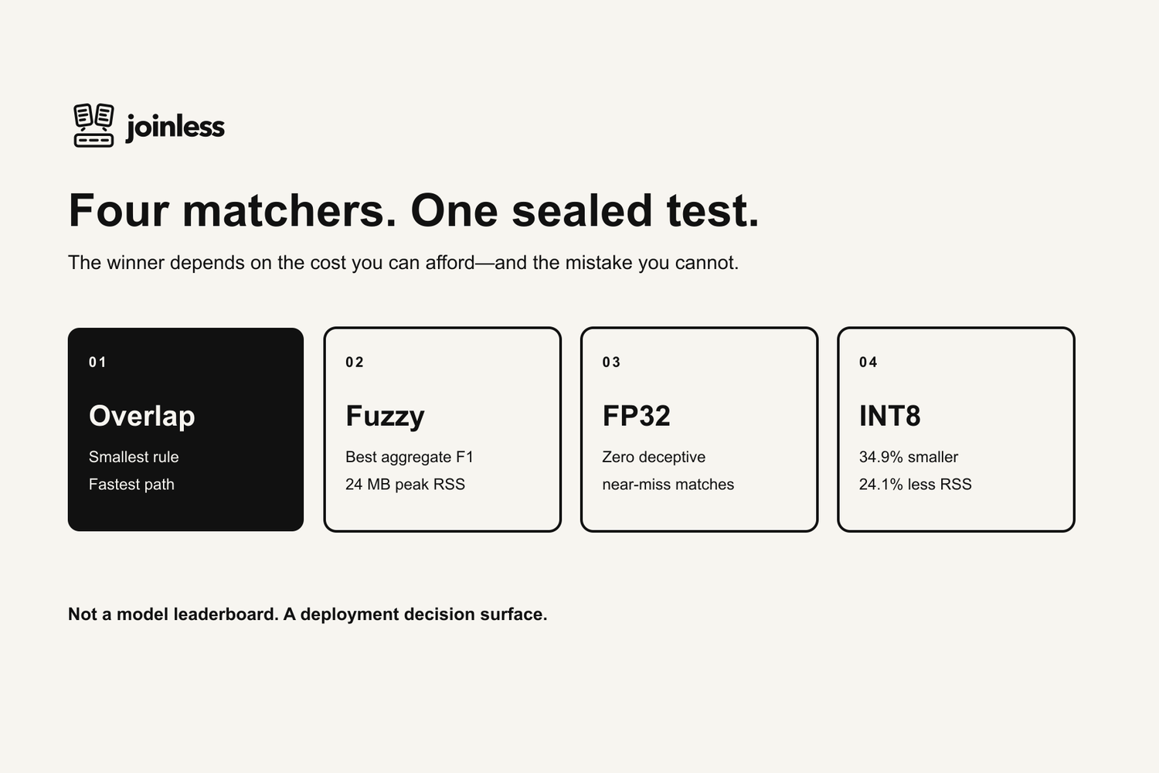Click the Overlap card title

tap(142, 416)
